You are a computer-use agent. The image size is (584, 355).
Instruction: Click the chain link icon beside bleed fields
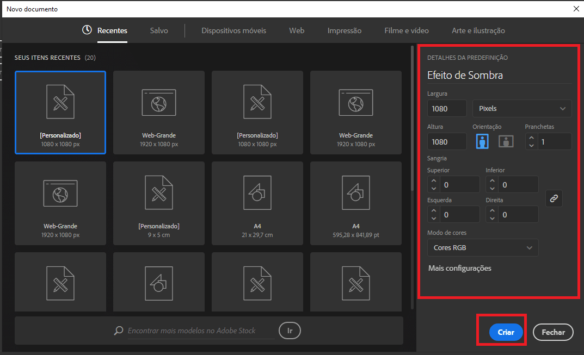[x=554, y=198]
